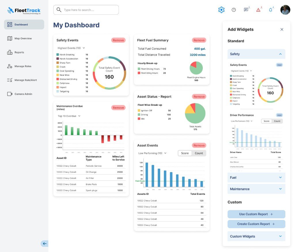This screenshot has width=295, height=252.
Task: Add Driver Performance widget from panel
Action: (x=279, y=115)
